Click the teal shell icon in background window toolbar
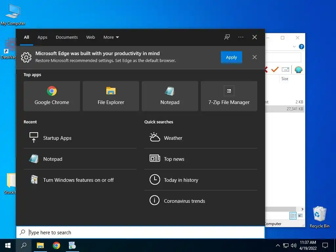This screenshot has width=336, height=252. coord(298,70)
